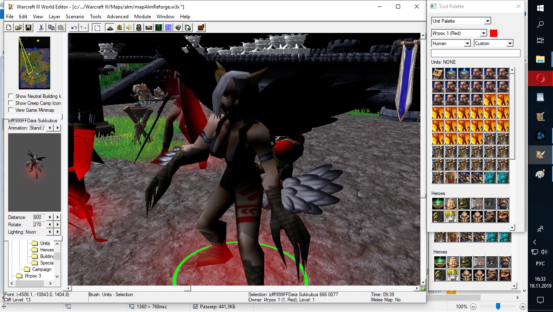Click the Save map floppy disk icon
The width and height of the screenshot is (553, 312).
pos(28,28)
